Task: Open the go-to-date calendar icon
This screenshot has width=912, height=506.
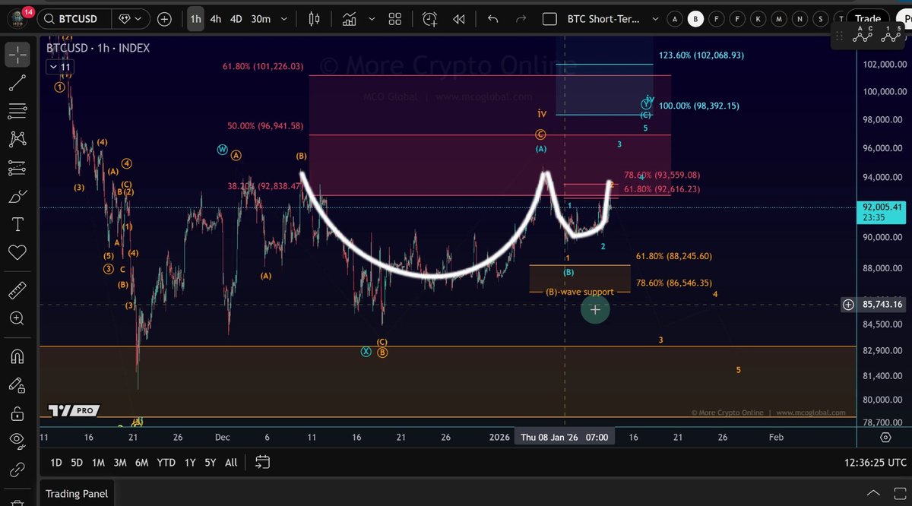Action: 262,462
